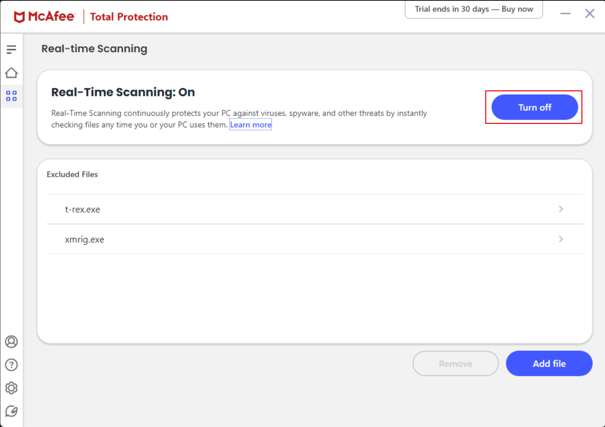This screenshot has width=605, height=427.
Task: Open the settings gear icon
Action: coord(11,388)
